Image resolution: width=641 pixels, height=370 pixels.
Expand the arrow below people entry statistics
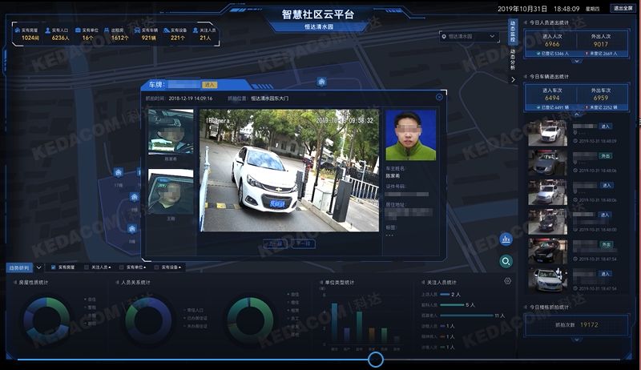(x=576, y=61)
